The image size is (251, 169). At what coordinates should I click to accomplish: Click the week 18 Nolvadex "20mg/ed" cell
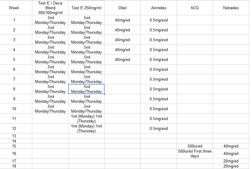pos(231,166)
